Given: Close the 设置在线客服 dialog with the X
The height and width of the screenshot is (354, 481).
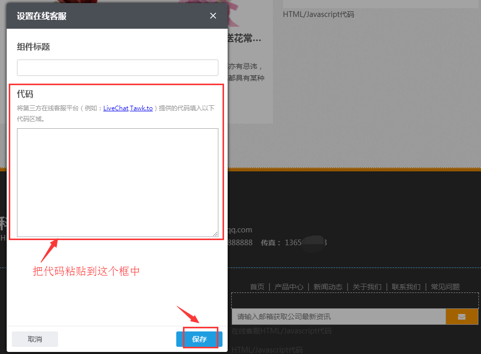Looking at the screenshot, I should (213, 15).
